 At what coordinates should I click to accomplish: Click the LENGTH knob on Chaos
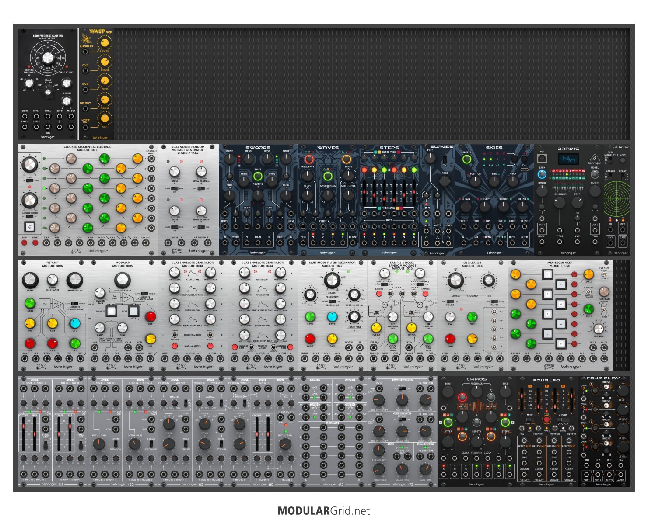(476, 441)
